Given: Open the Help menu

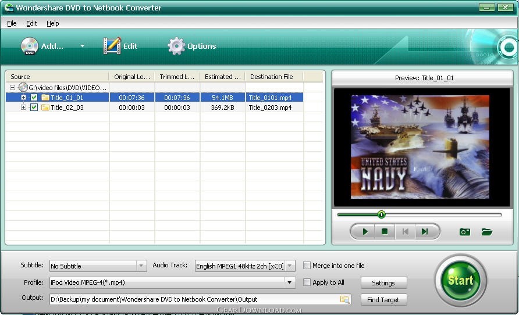Looking at the screenshot, I should click(52, 23).
